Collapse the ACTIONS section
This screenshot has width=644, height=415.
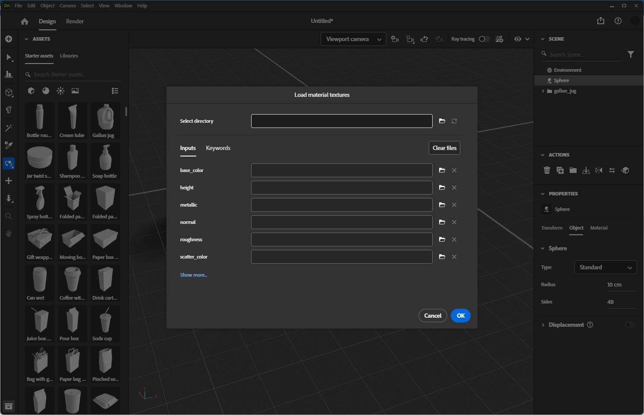542,155
